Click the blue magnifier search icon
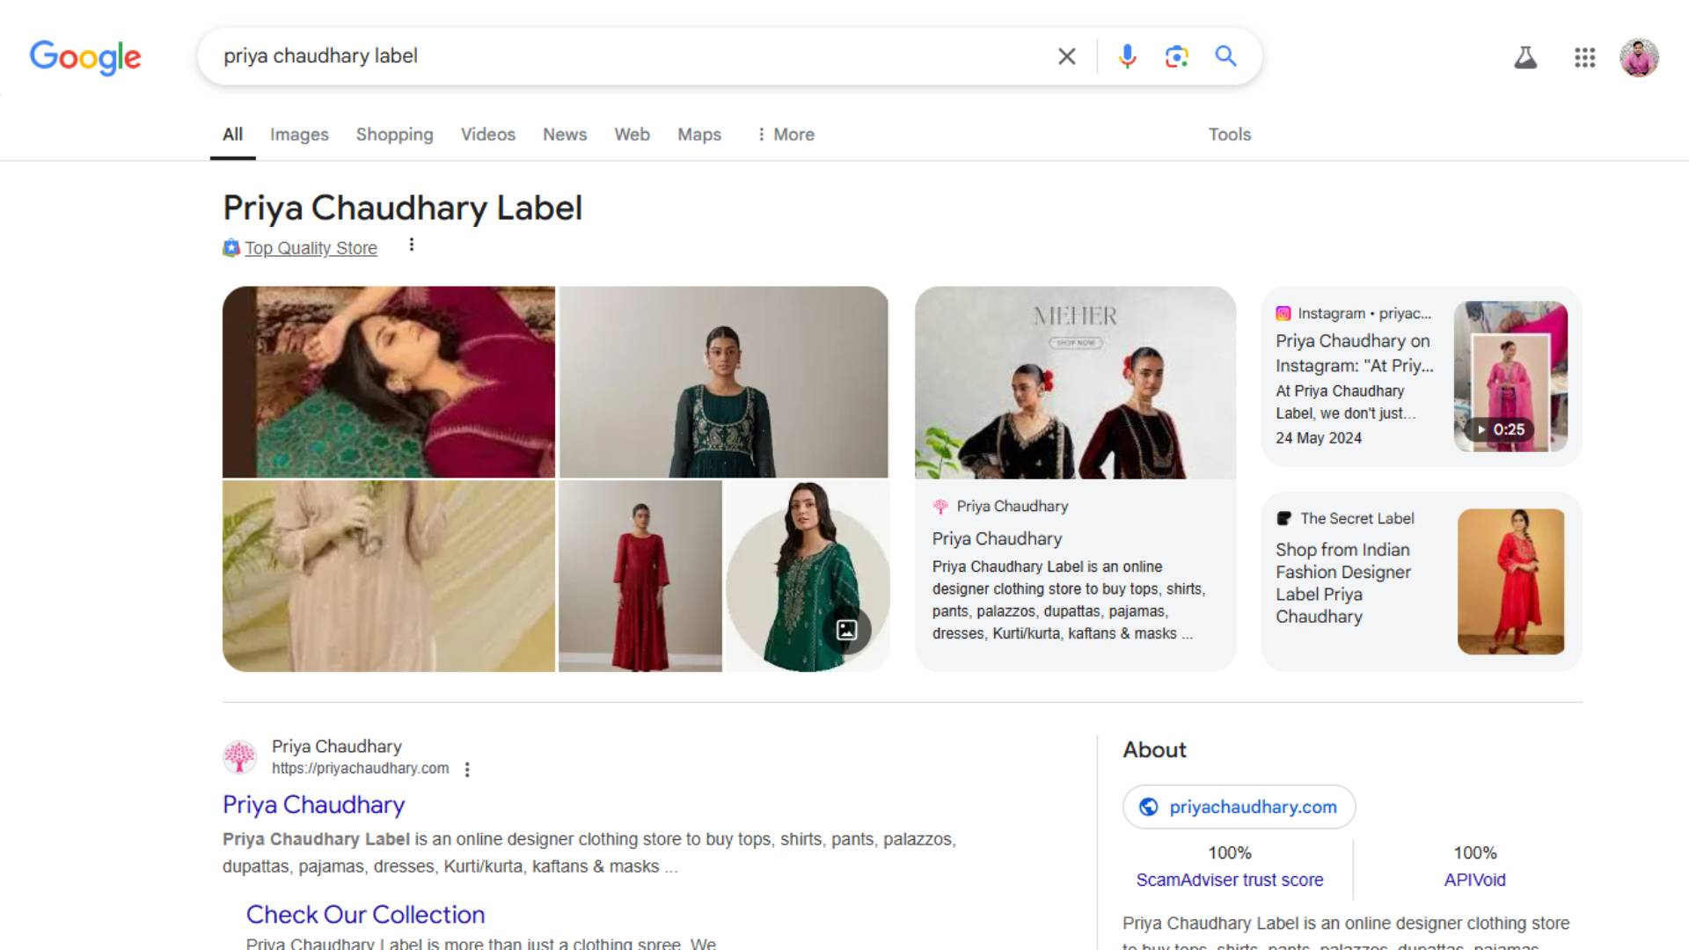 click(x=1225, y=56)
